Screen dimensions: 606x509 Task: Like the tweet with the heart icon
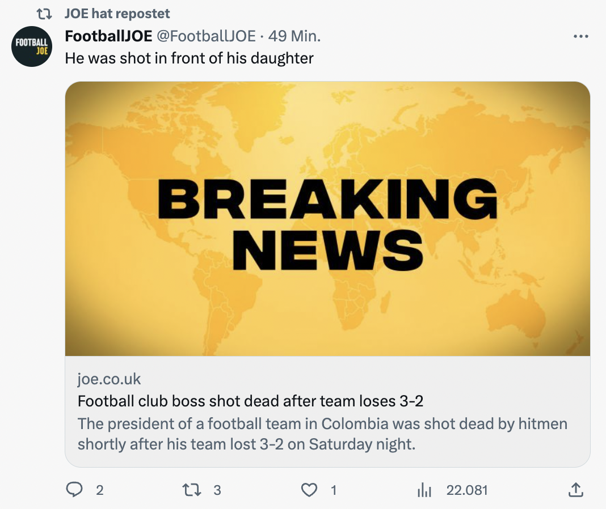(x=309, y=490)
